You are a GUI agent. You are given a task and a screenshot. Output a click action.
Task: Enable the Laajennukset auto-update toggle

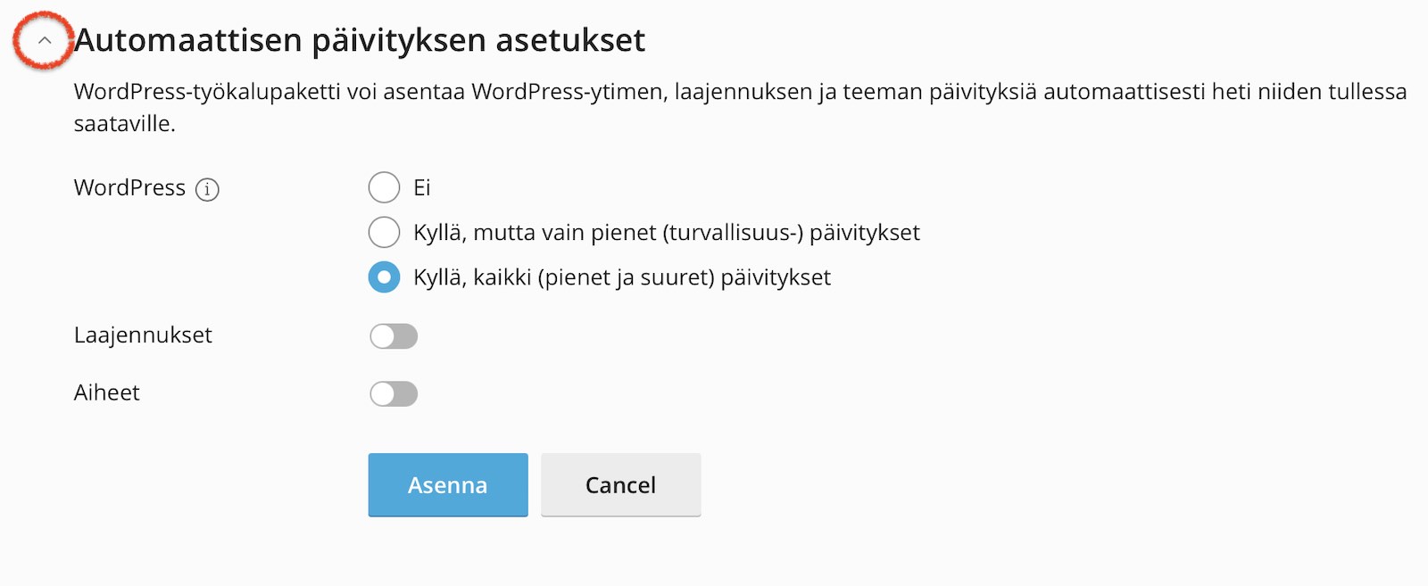394,336
